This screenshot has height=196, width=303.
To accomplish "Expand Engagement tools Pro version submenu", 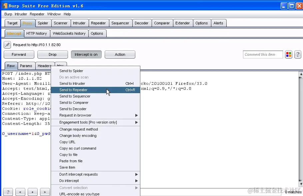I will tap(95, 122).
